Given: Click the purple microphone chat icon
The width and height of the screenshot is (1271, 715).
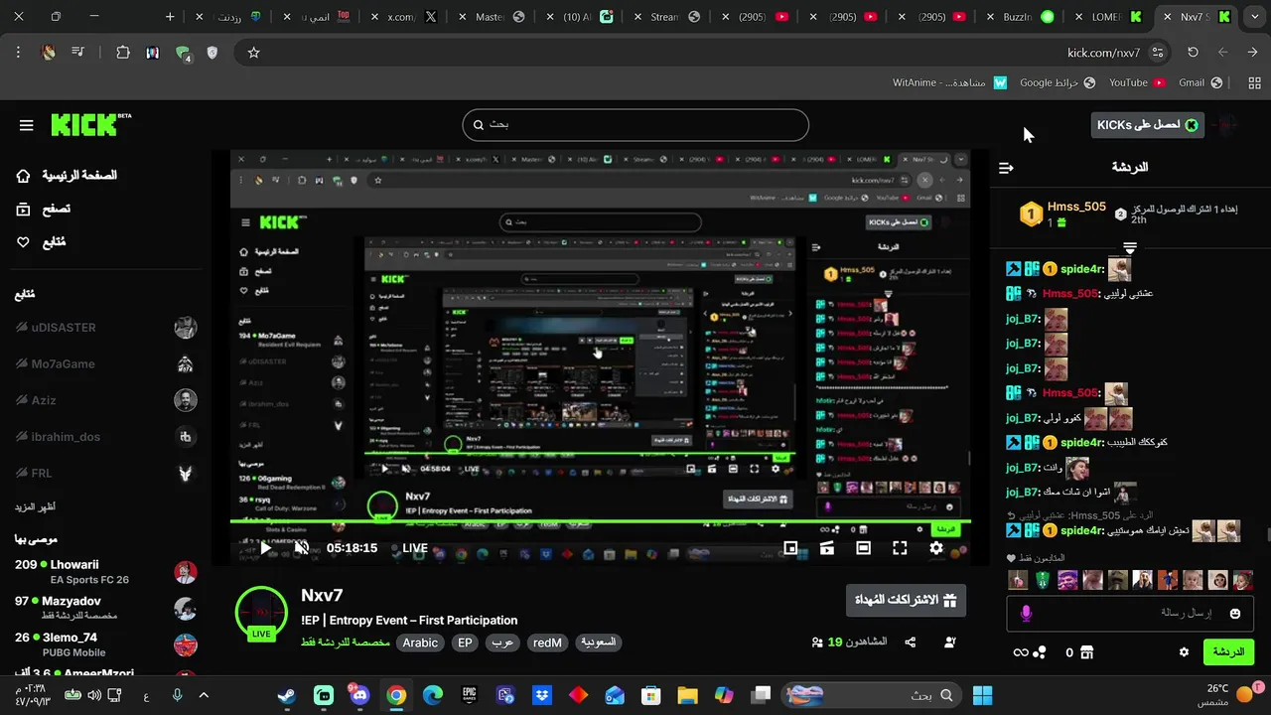Looking at the screenshot, I should 1026,614.
